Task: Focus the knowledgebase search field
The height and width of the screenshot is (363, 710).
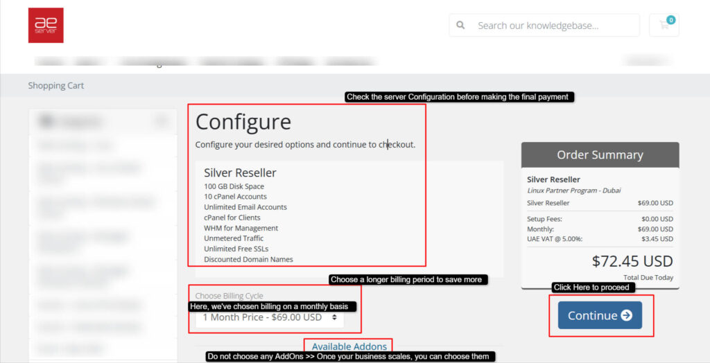Action: tap(544, 26)
